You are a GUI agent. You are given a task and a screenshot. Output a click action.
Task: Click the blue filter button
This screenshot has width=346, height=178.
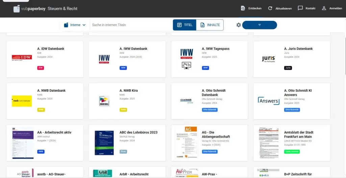259,25
